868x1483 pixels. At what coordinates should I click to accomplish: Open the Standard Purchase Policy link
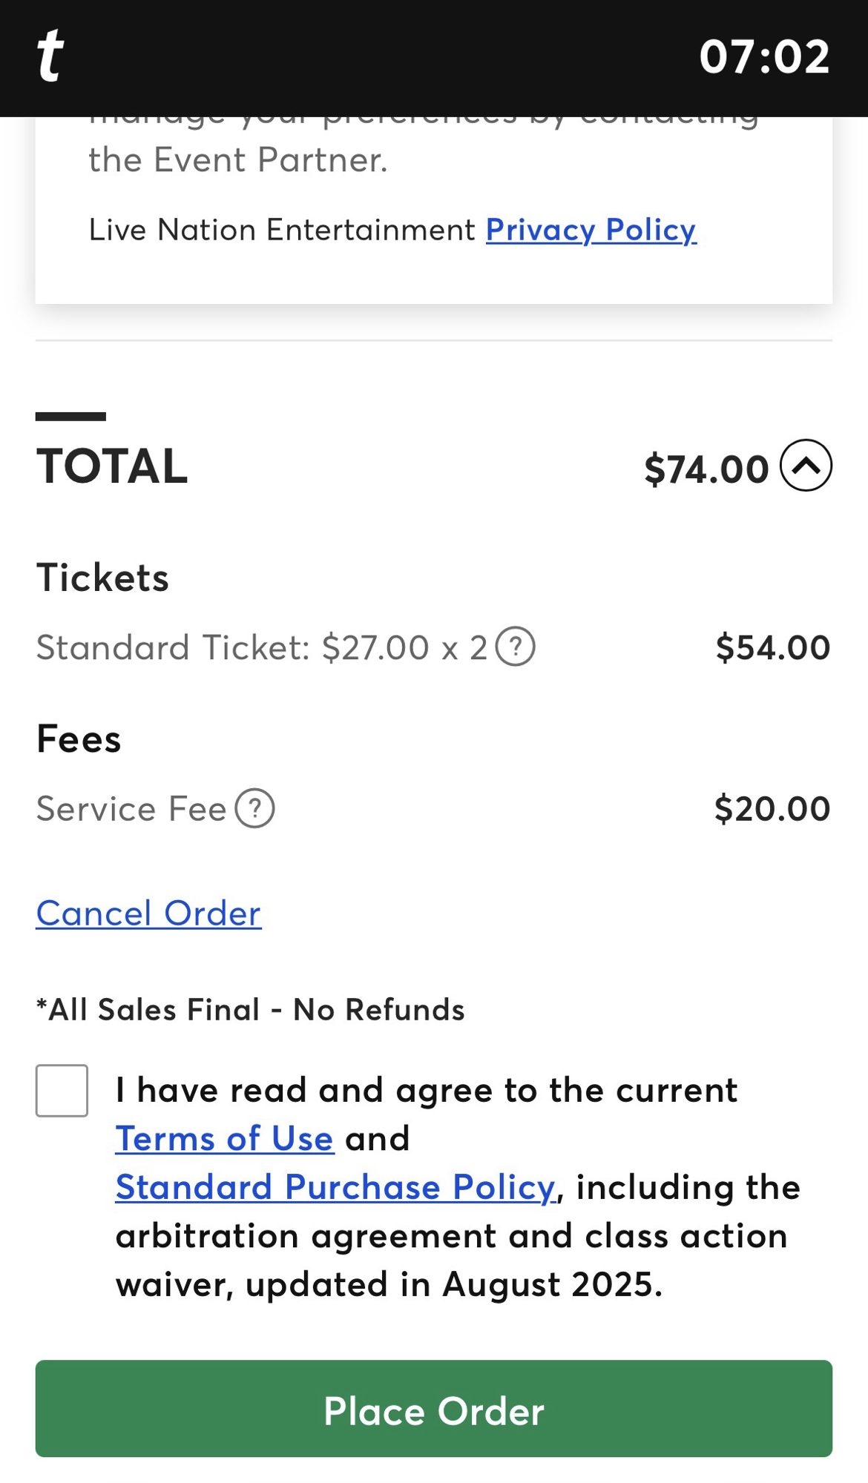point(335,1187)
